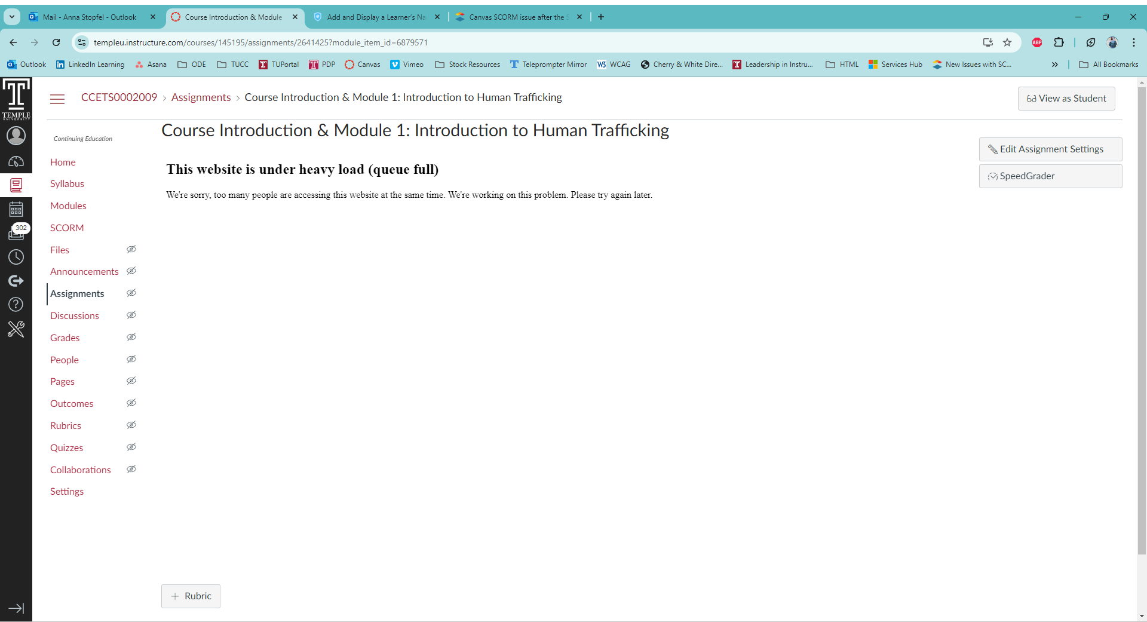Toggle visibility eye icon next to Files
The height and width of the screenshot is (622, 1147).
[x=131, y=249]
